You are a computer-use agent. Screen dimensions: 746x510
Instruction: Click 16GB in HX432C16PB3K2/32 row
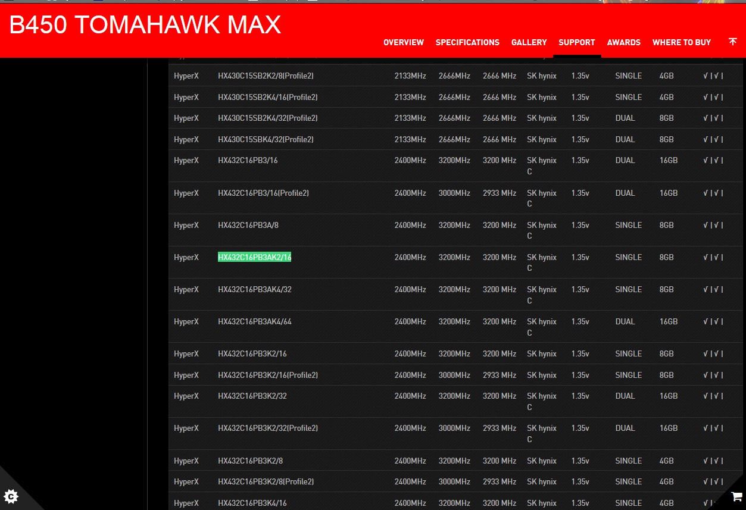[669, 396]
